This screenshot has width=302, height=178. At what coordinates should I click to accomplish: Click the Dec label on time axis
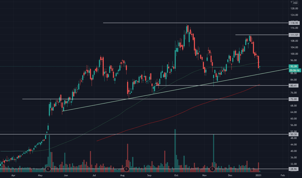(230, 175)
